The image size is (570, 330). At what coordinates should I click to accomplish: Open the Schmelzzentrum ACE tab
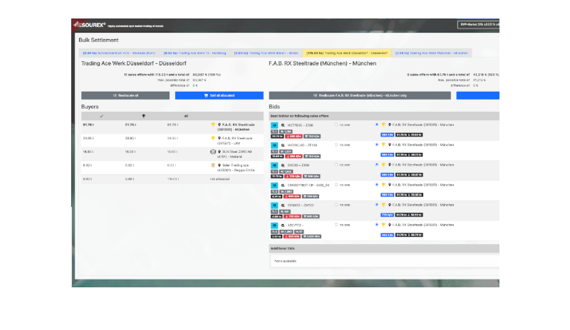point(119,53)
